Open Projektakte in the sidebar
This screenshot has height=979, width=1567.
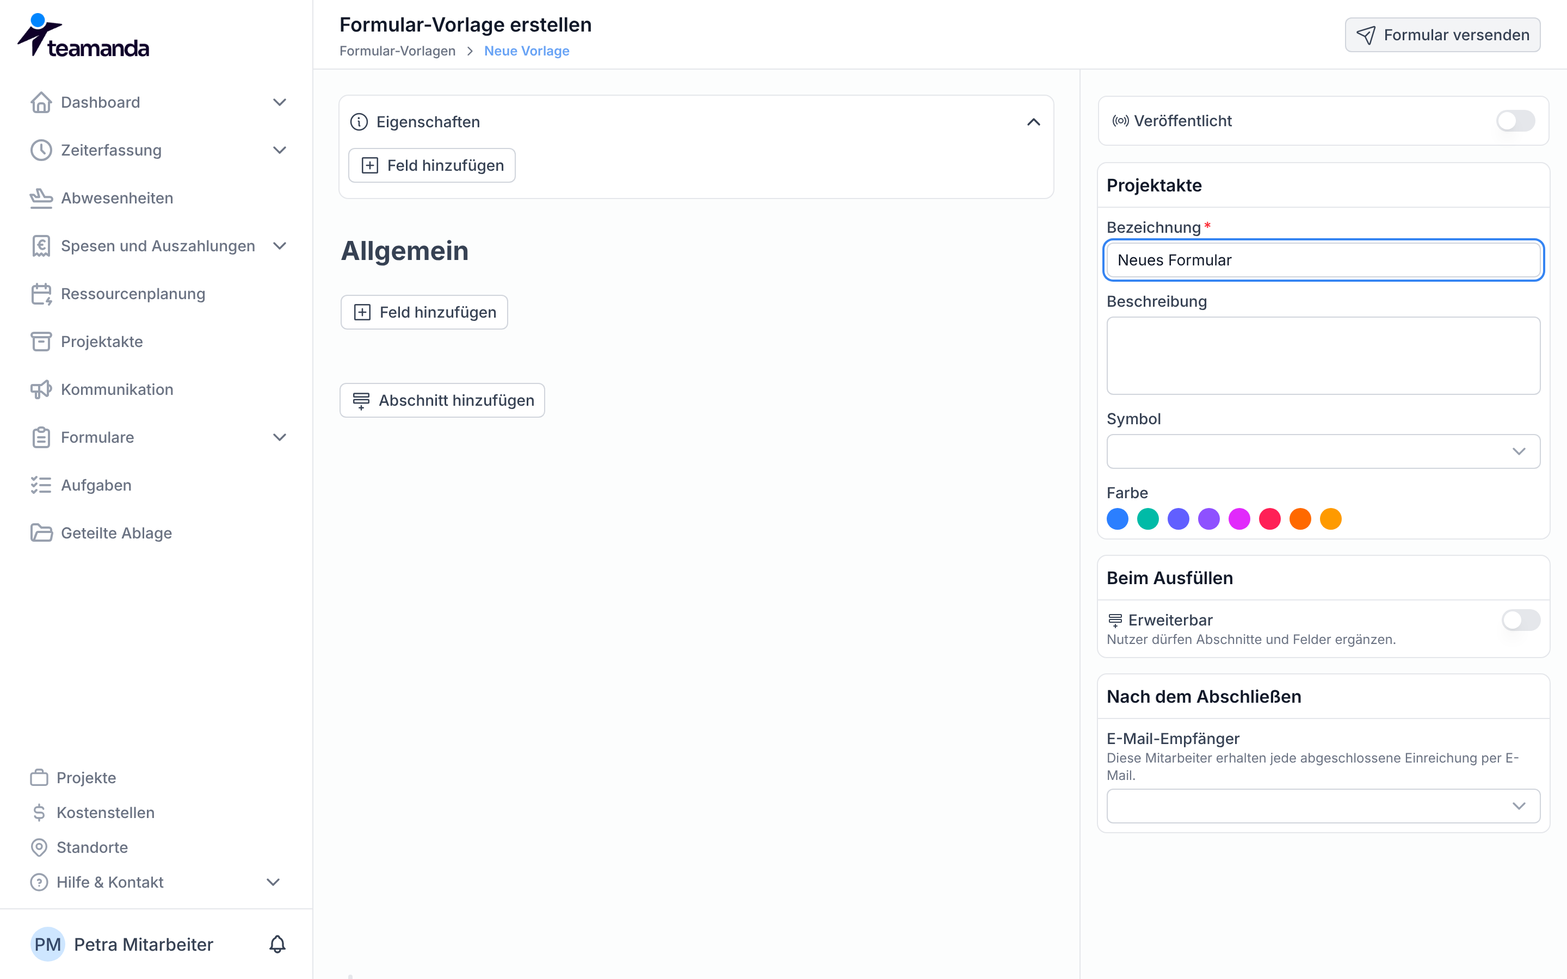coord(102,342)
